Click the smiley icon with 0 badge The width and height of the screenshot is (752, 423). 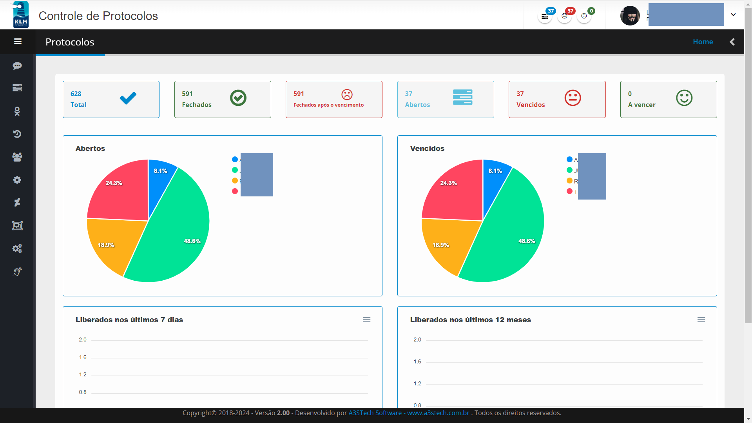(584, 16)
